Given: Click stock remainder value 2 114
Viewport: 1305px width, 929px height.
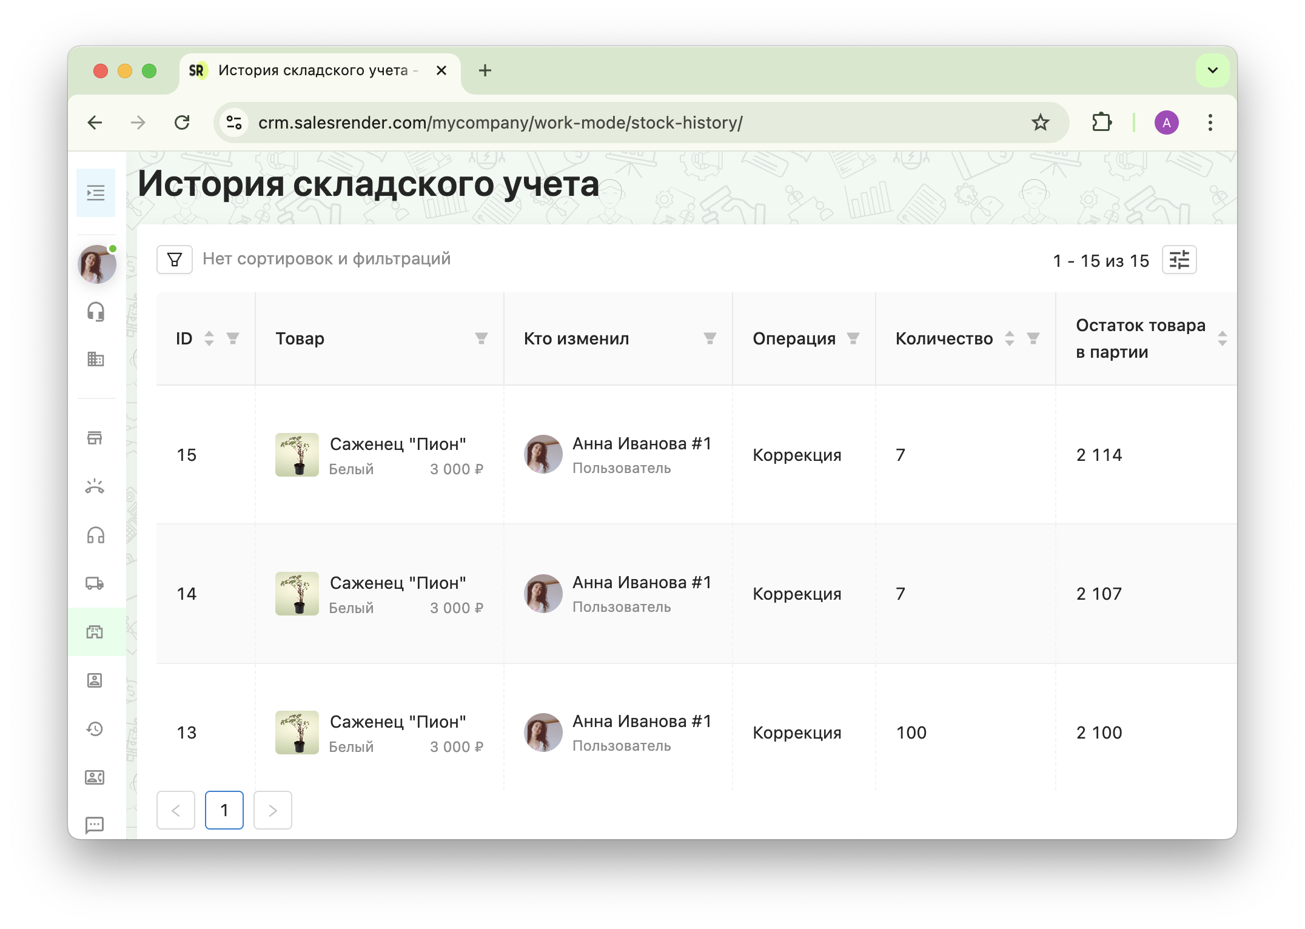Looking at the screenshot, I should click(x=1099, y=455).
